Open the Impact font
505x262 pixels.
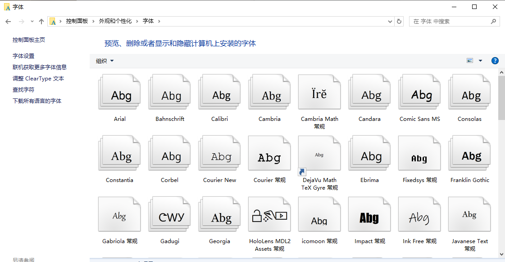coord(369,214)
